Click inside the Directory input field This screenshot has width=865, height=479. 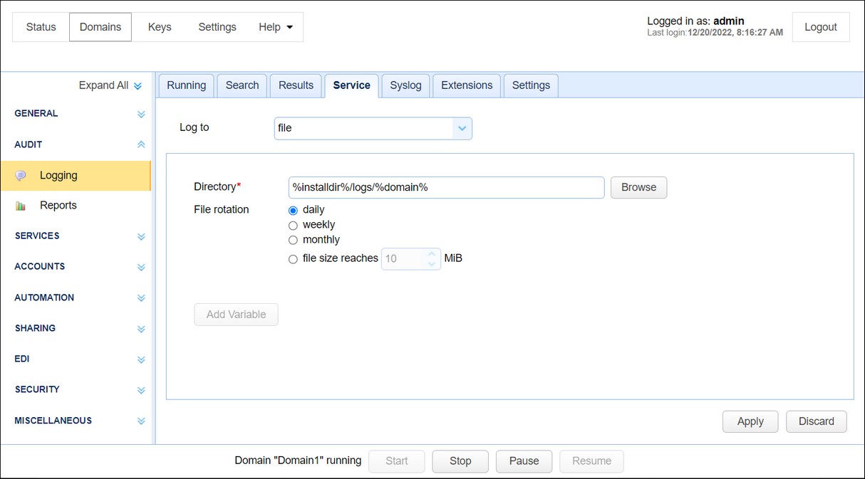[x=445, y=187]
